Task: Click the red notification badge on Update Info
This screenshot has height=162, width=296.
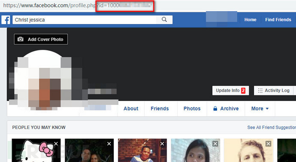Action: pyautogui.click(x=243, y=91)
